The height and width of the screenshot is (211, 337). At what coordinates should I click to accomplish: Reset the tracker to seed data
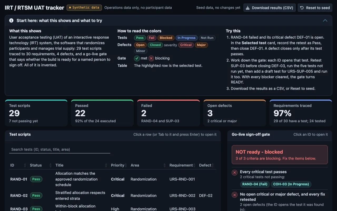(x=315, y=8)
